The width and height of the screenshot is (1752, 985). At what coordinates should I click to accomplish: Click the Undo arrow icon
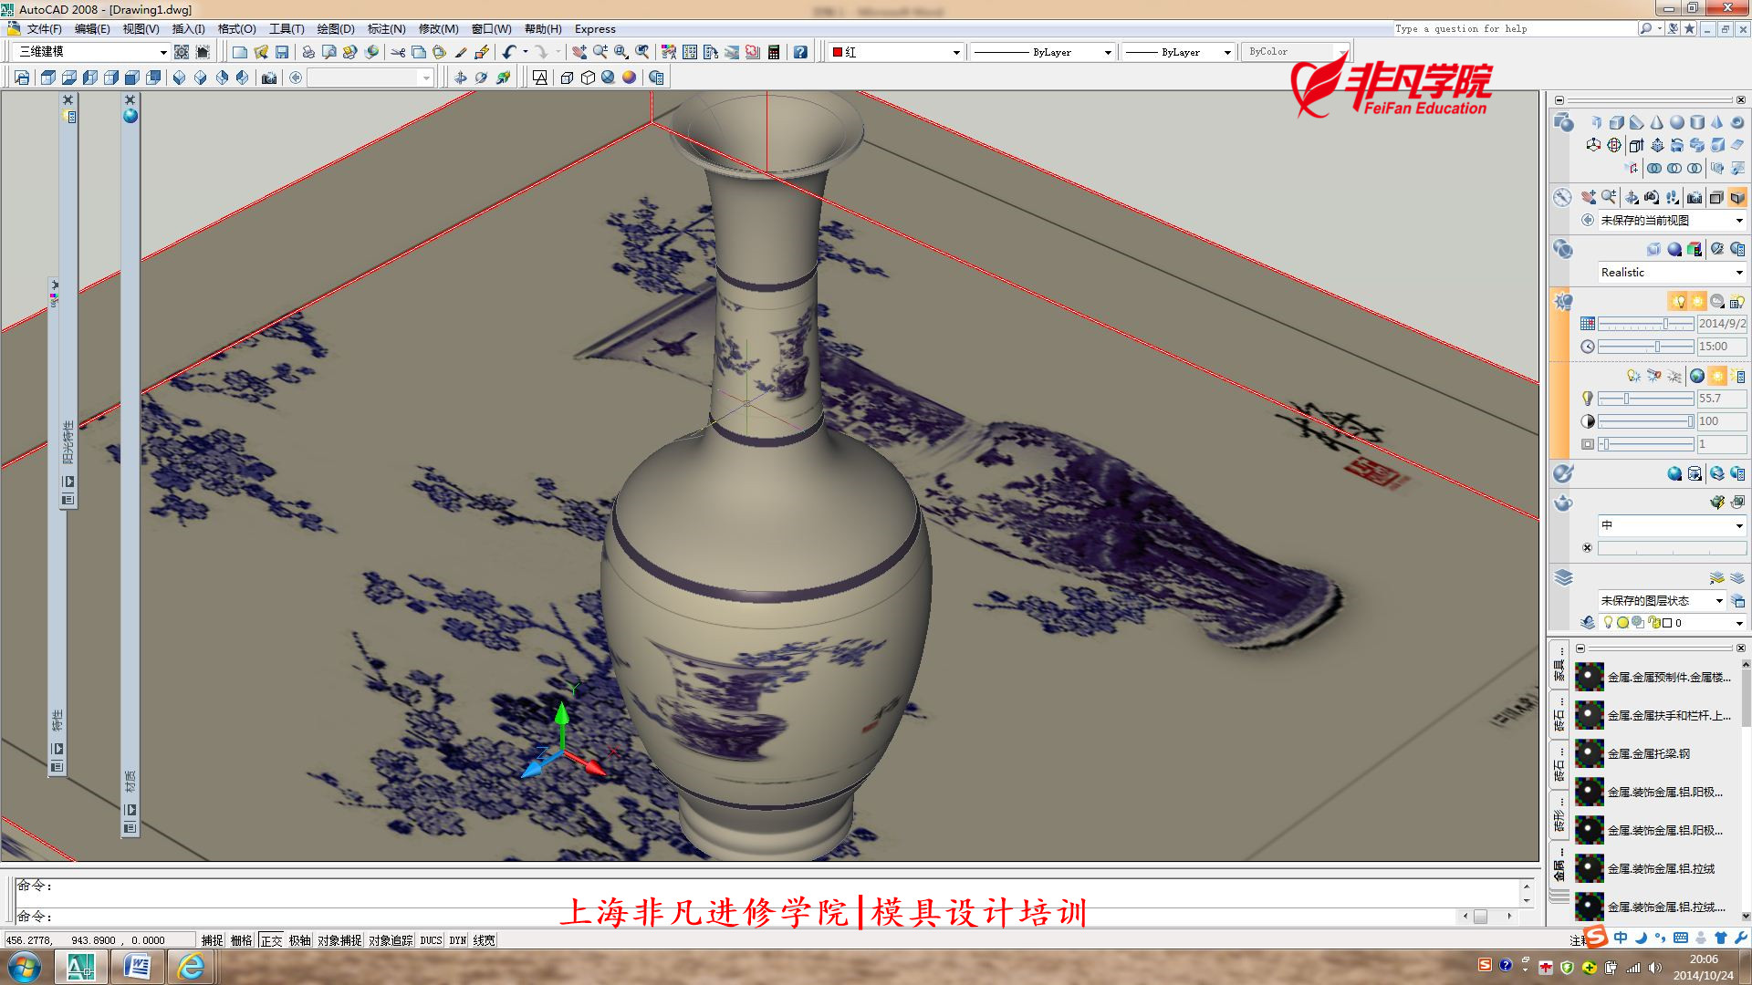509,52
